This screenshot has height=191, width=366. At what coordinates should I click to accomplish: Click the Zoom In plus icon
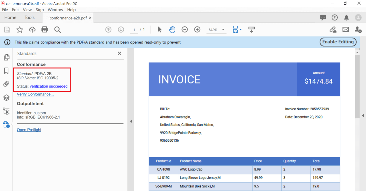[x=197, y=30]
